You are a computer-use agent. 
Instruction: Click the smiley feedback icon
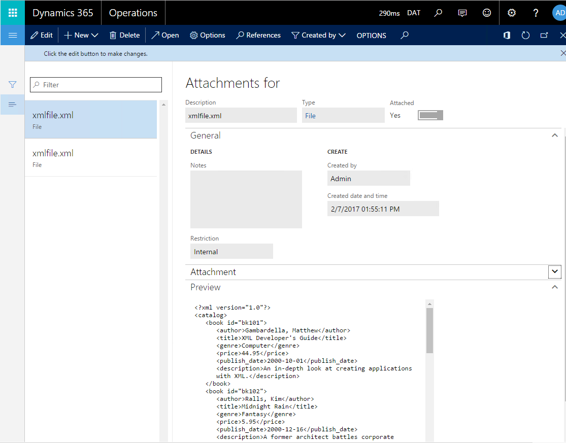(487, 13)
